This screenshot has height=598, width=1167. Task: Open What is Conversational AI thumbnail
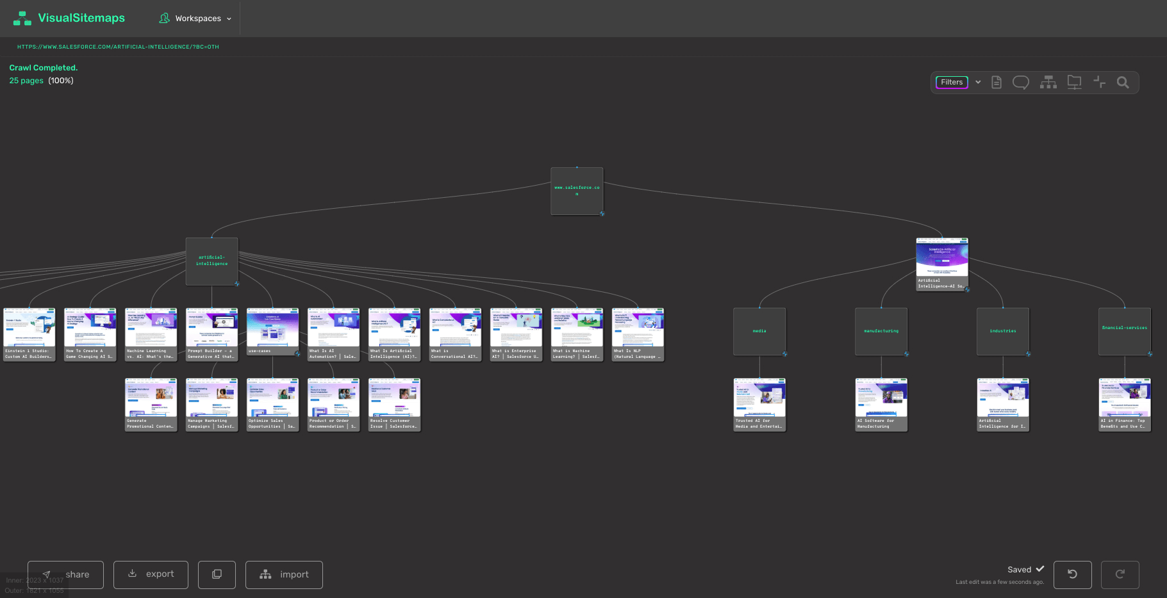point(455,334)
